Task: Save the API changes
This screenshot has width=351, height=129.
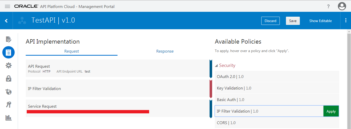Action: click(293, 21)
